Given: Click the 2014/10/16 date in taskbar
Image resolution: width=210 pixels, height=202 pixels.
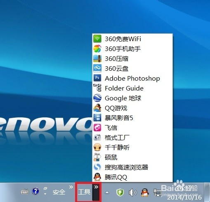Looking at the screenshot, I should [x=184, y=197].
